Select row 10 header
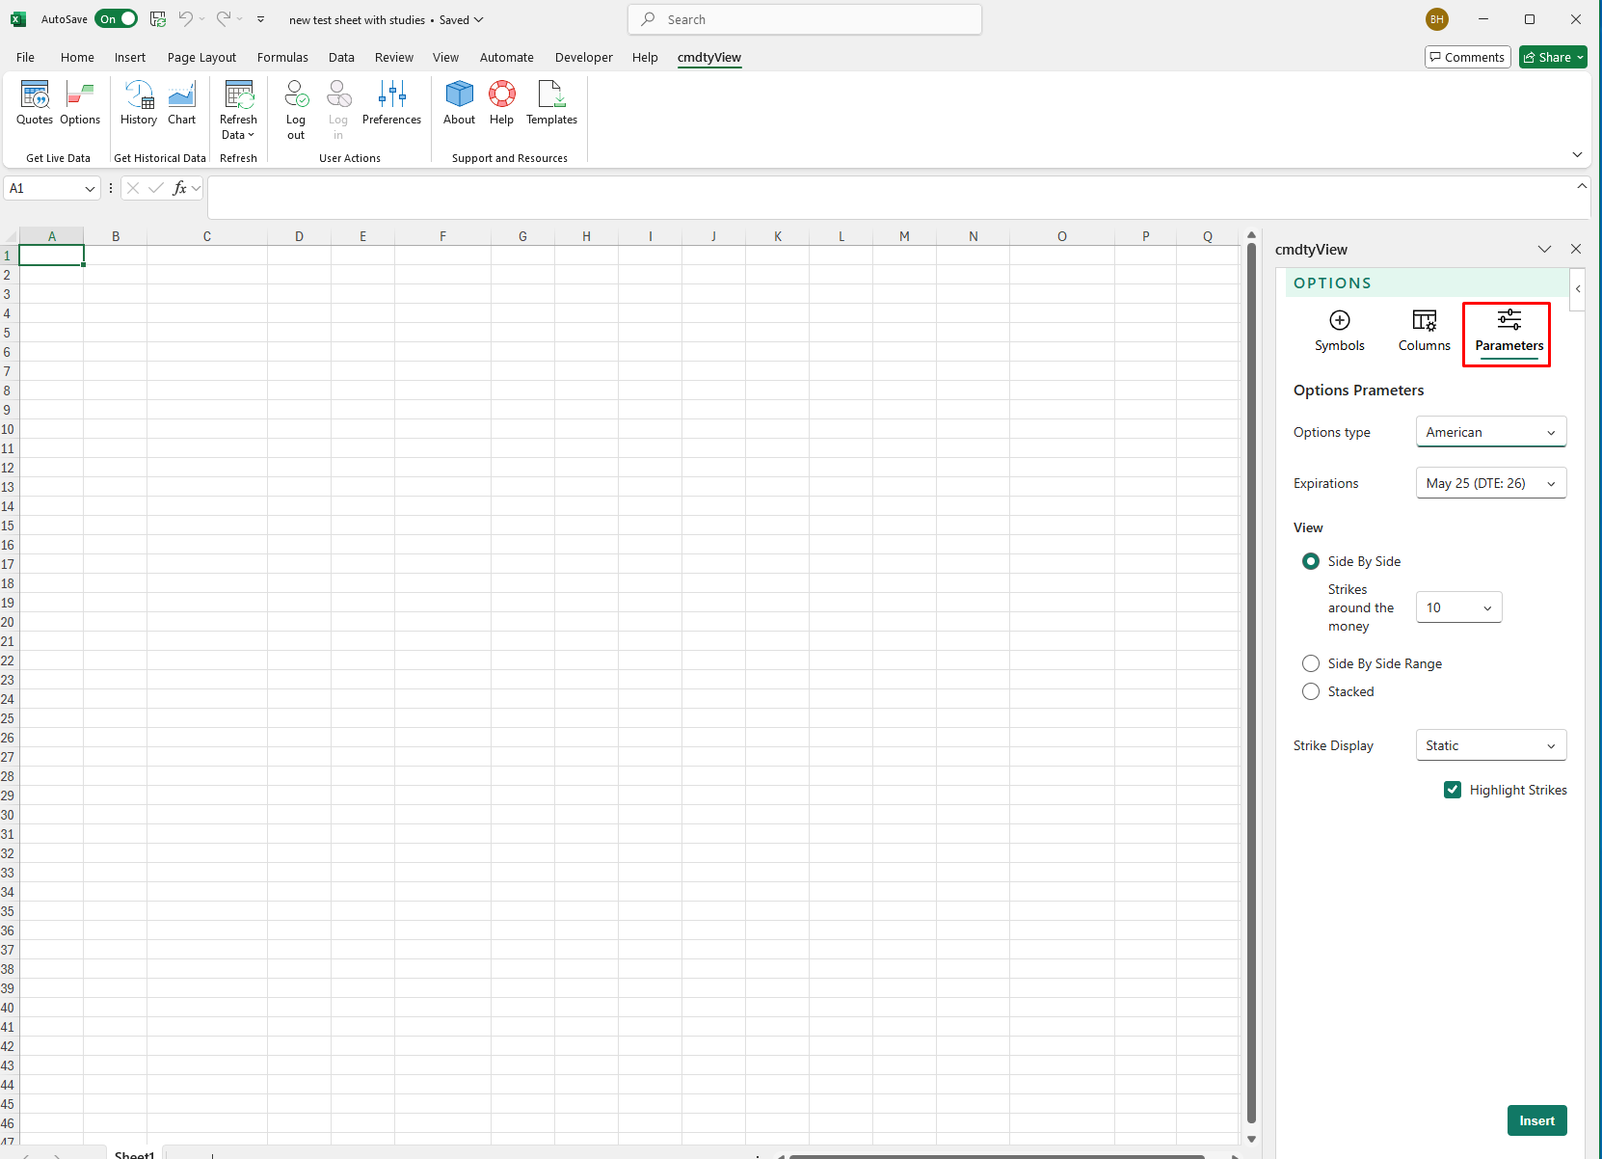The image size is (1602, 1159). tap(8, 429)
